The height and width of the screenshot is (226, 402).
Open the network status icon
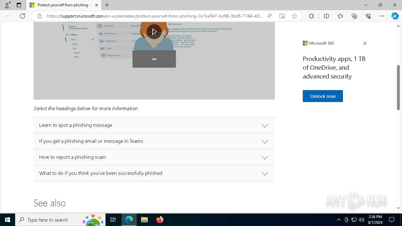point(354,220)
